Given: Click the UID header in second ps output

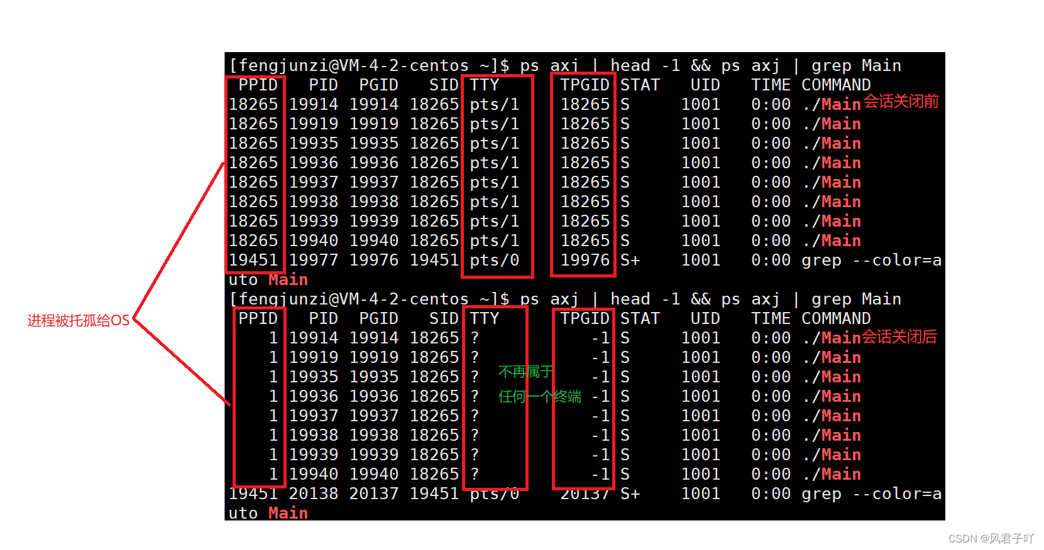Looking at the screenshot, I should (x=705, y=318).
